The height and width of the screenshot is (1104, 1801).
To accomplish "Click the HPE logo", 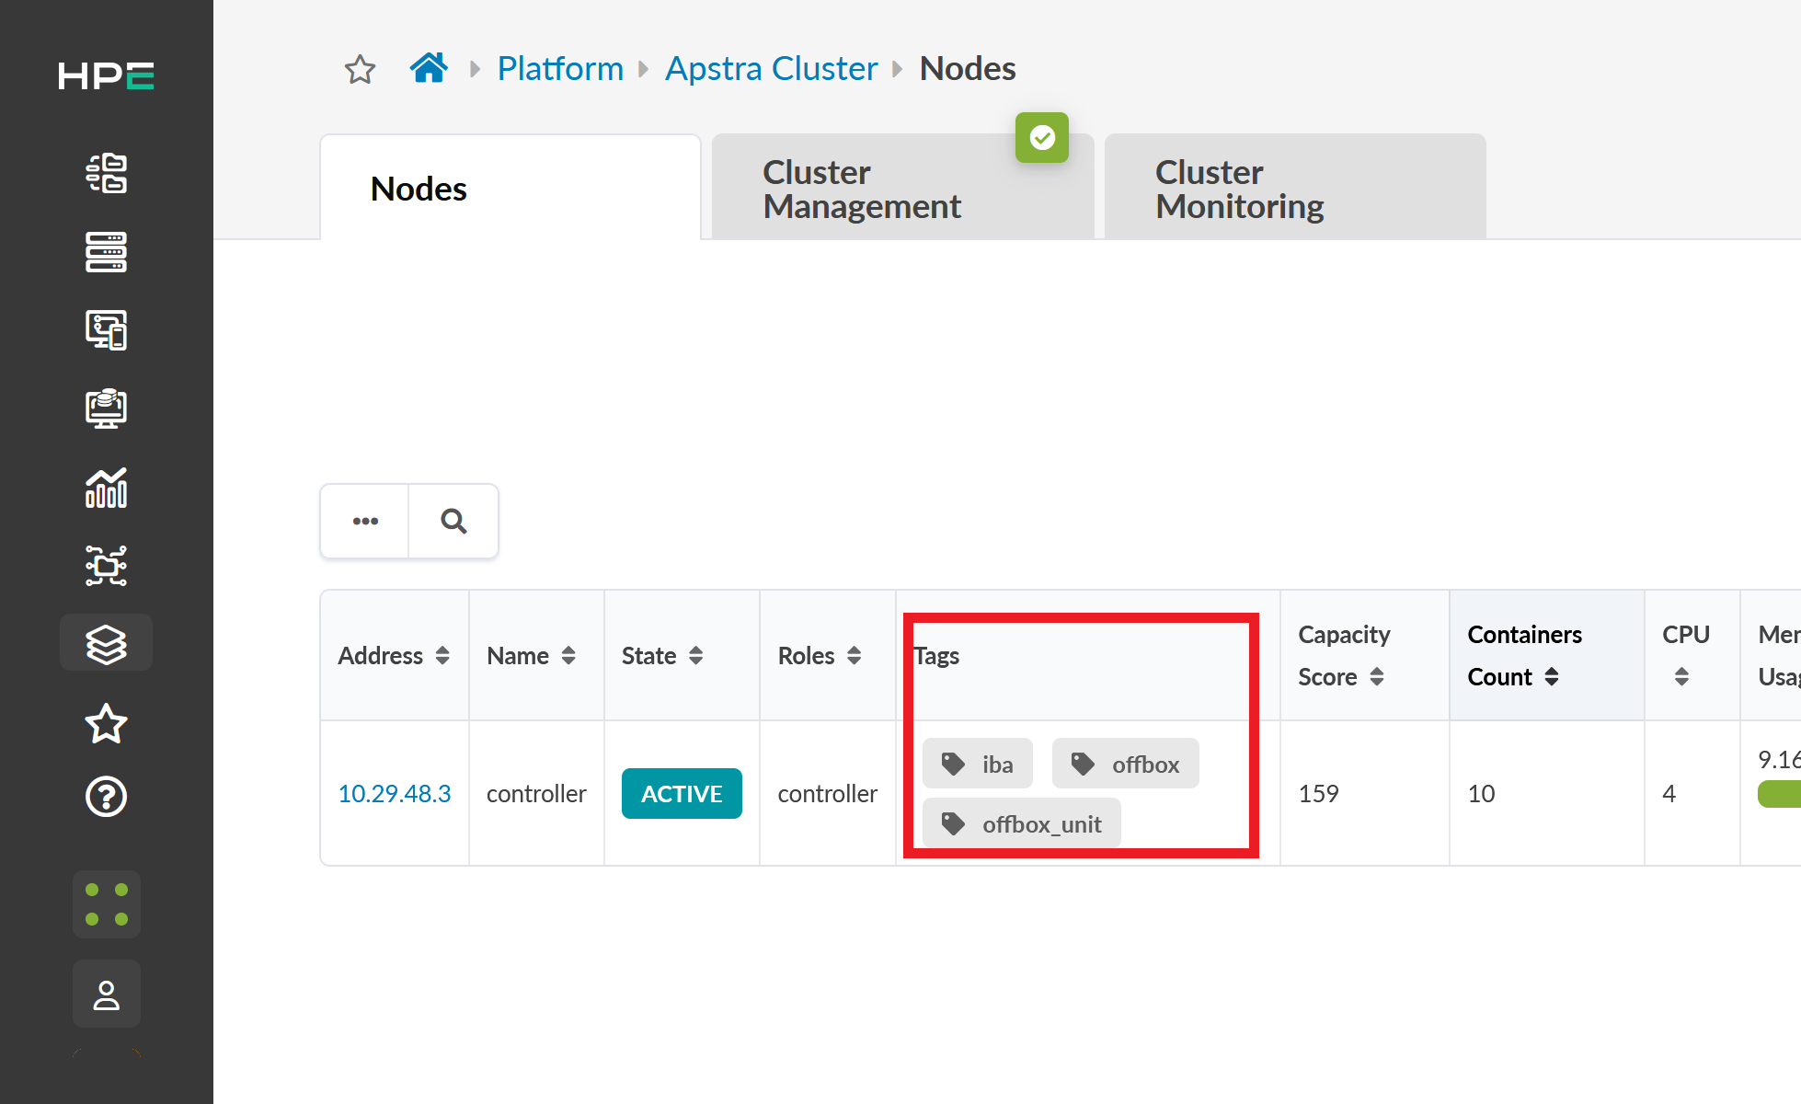I will (106, 75).
